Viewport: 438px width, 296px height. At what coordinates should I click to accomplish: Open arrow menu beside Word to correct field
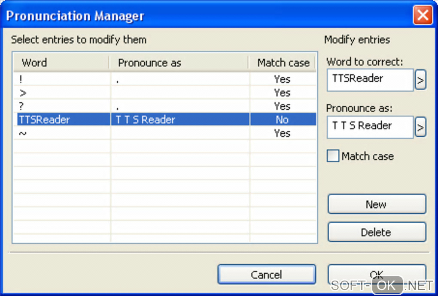(420, 80)
